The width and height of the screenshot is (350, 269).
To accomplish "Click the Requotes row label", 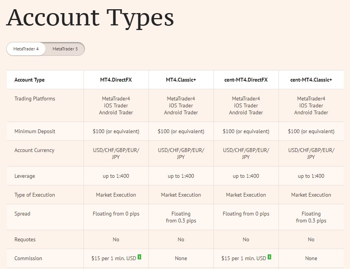I will coord(25,239).
